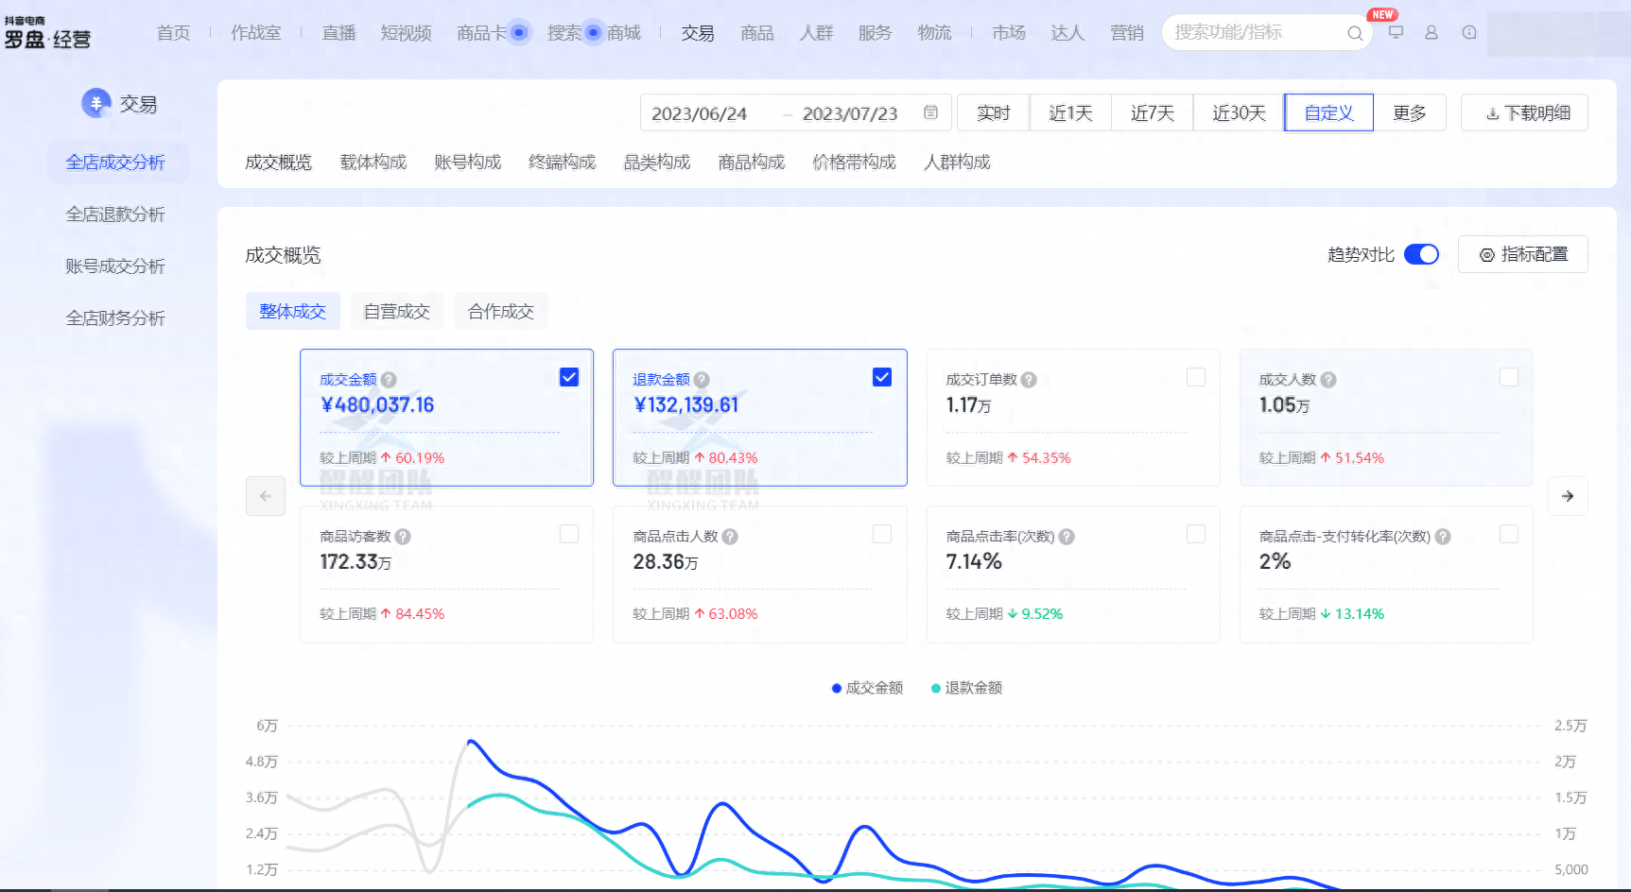Image resolution: width=1631 pixels, height=892 pixels.
Task: Open the 交易 sidebar section icon
Action: [95, 103]
